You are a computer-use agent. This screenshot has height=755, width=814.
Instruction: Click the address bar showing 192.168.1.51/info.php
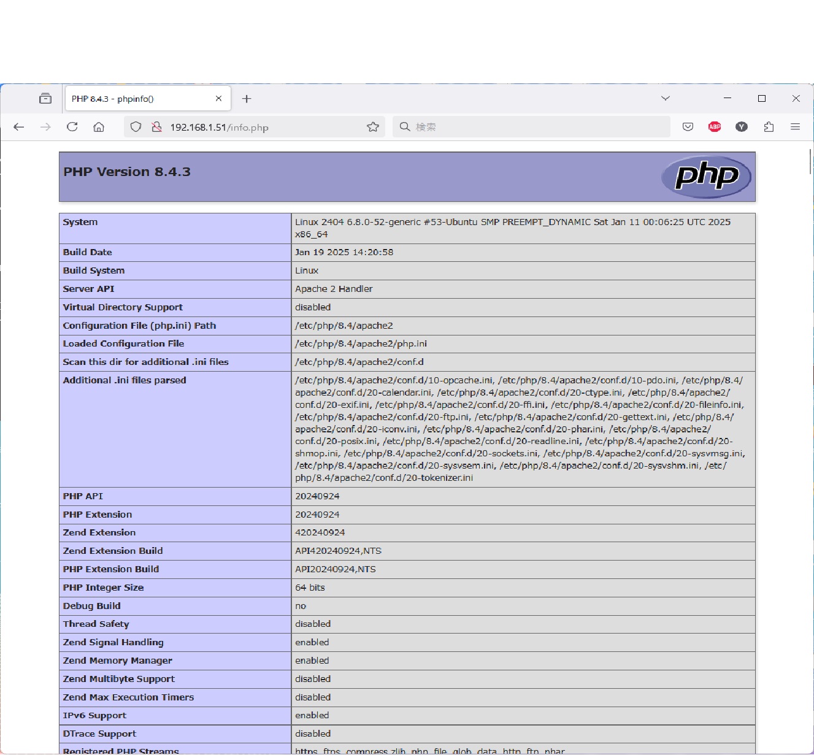[258, 128]
